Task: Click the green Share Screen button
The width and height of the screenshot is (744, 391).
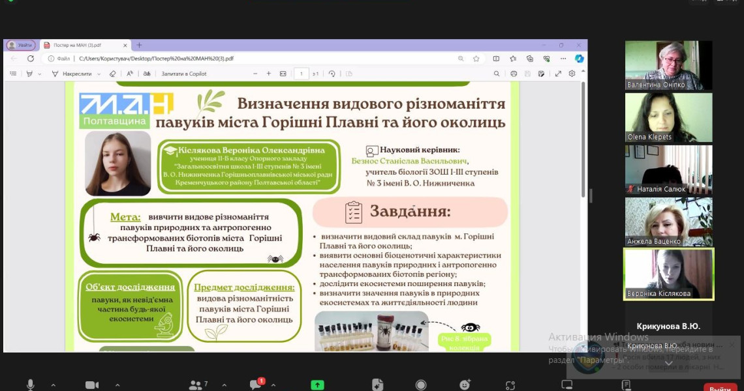Action: pos(317,385)
